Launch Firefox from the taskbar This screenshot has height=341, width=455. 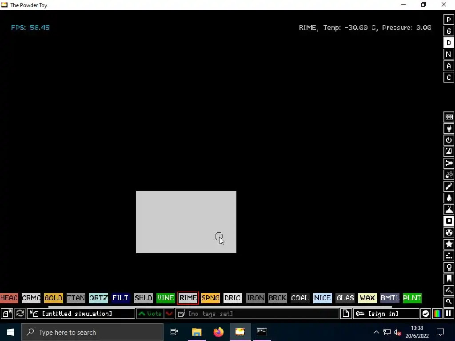(x=219, y=332)
